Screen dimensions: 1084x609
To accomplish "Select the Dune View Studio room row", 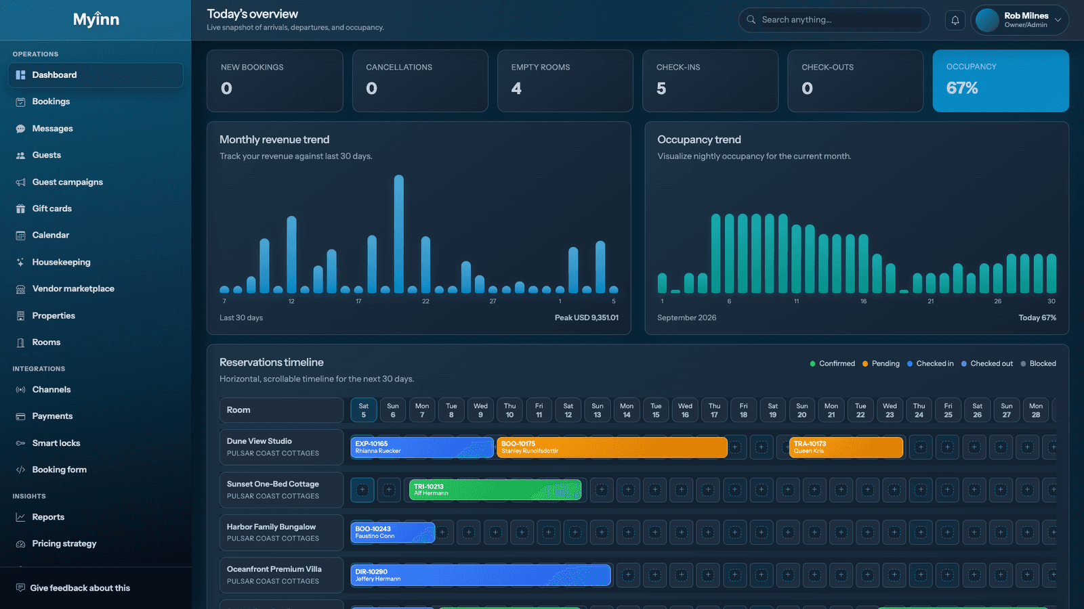I will pyautogui.click(x=281, y=447).
